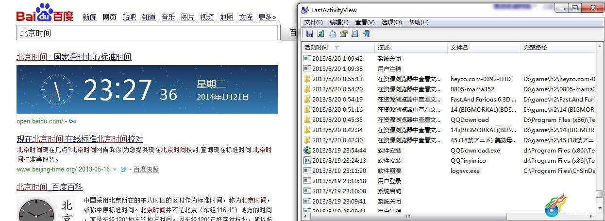
Task: Click the 百度快照 link
Action: (x=146, y=170)
